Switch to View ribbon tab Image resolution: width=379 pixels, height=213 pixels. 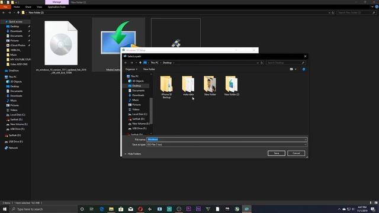pyautogui.click(x=39, y=7)
